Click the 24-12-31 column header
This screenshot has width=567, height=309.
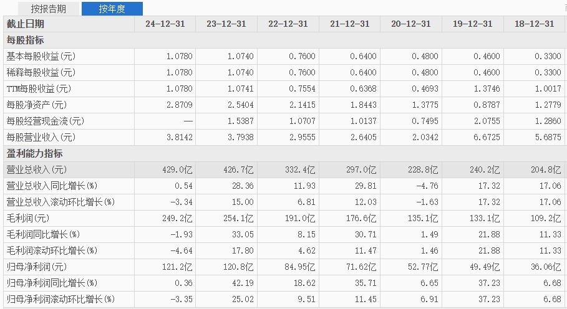(x=165, y=24)
